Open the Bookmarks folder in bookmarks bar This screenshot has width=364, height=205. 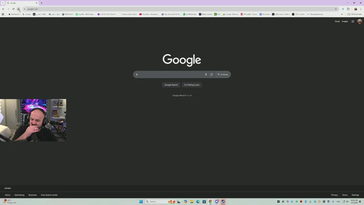14,14
